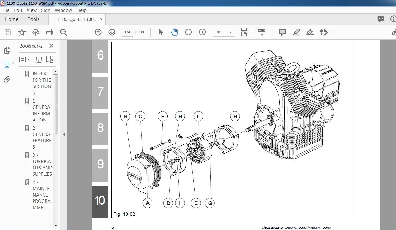
Task: Close the Bookmarks panel
Action: 51,46
